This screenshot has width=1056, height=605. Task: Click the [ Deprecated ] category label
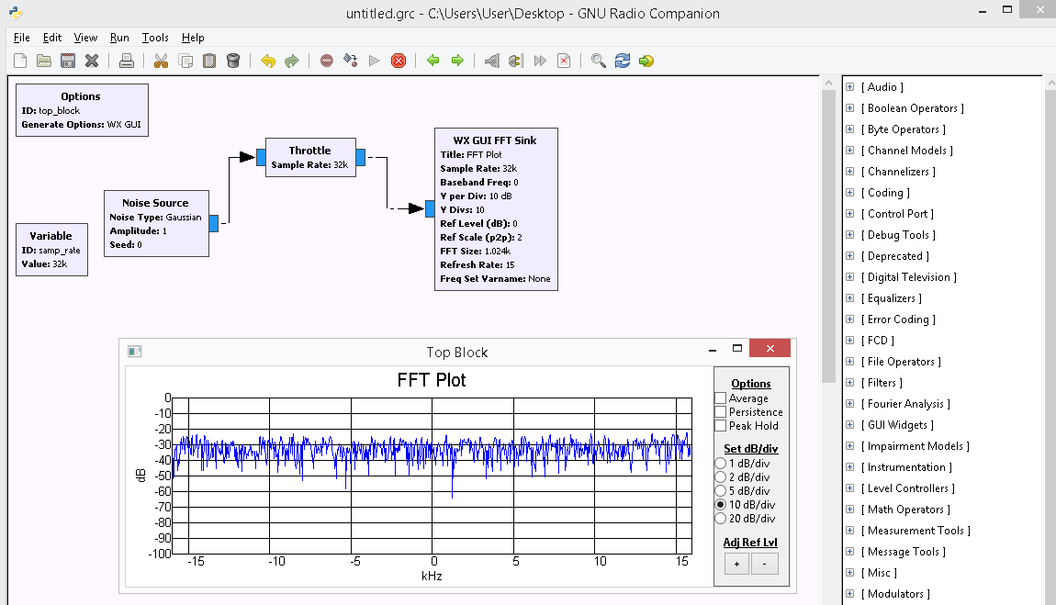[894, 256]
